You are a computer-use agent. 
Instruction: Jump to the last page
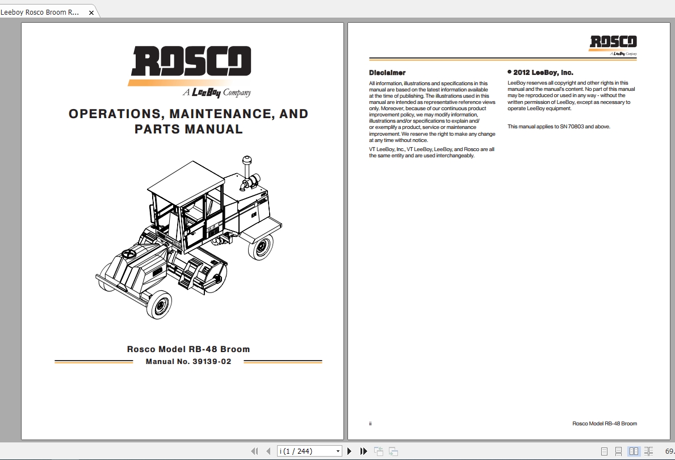[364, 451]
